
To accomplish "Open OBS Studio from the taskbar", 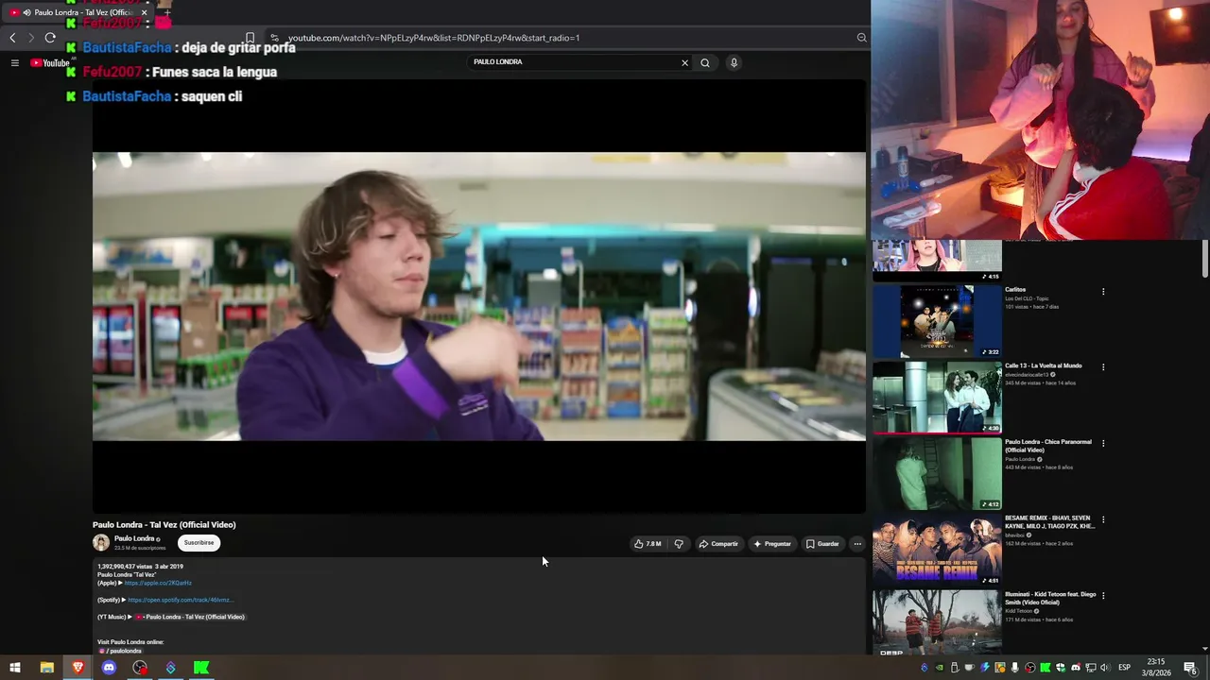I will tap(140, 668).
